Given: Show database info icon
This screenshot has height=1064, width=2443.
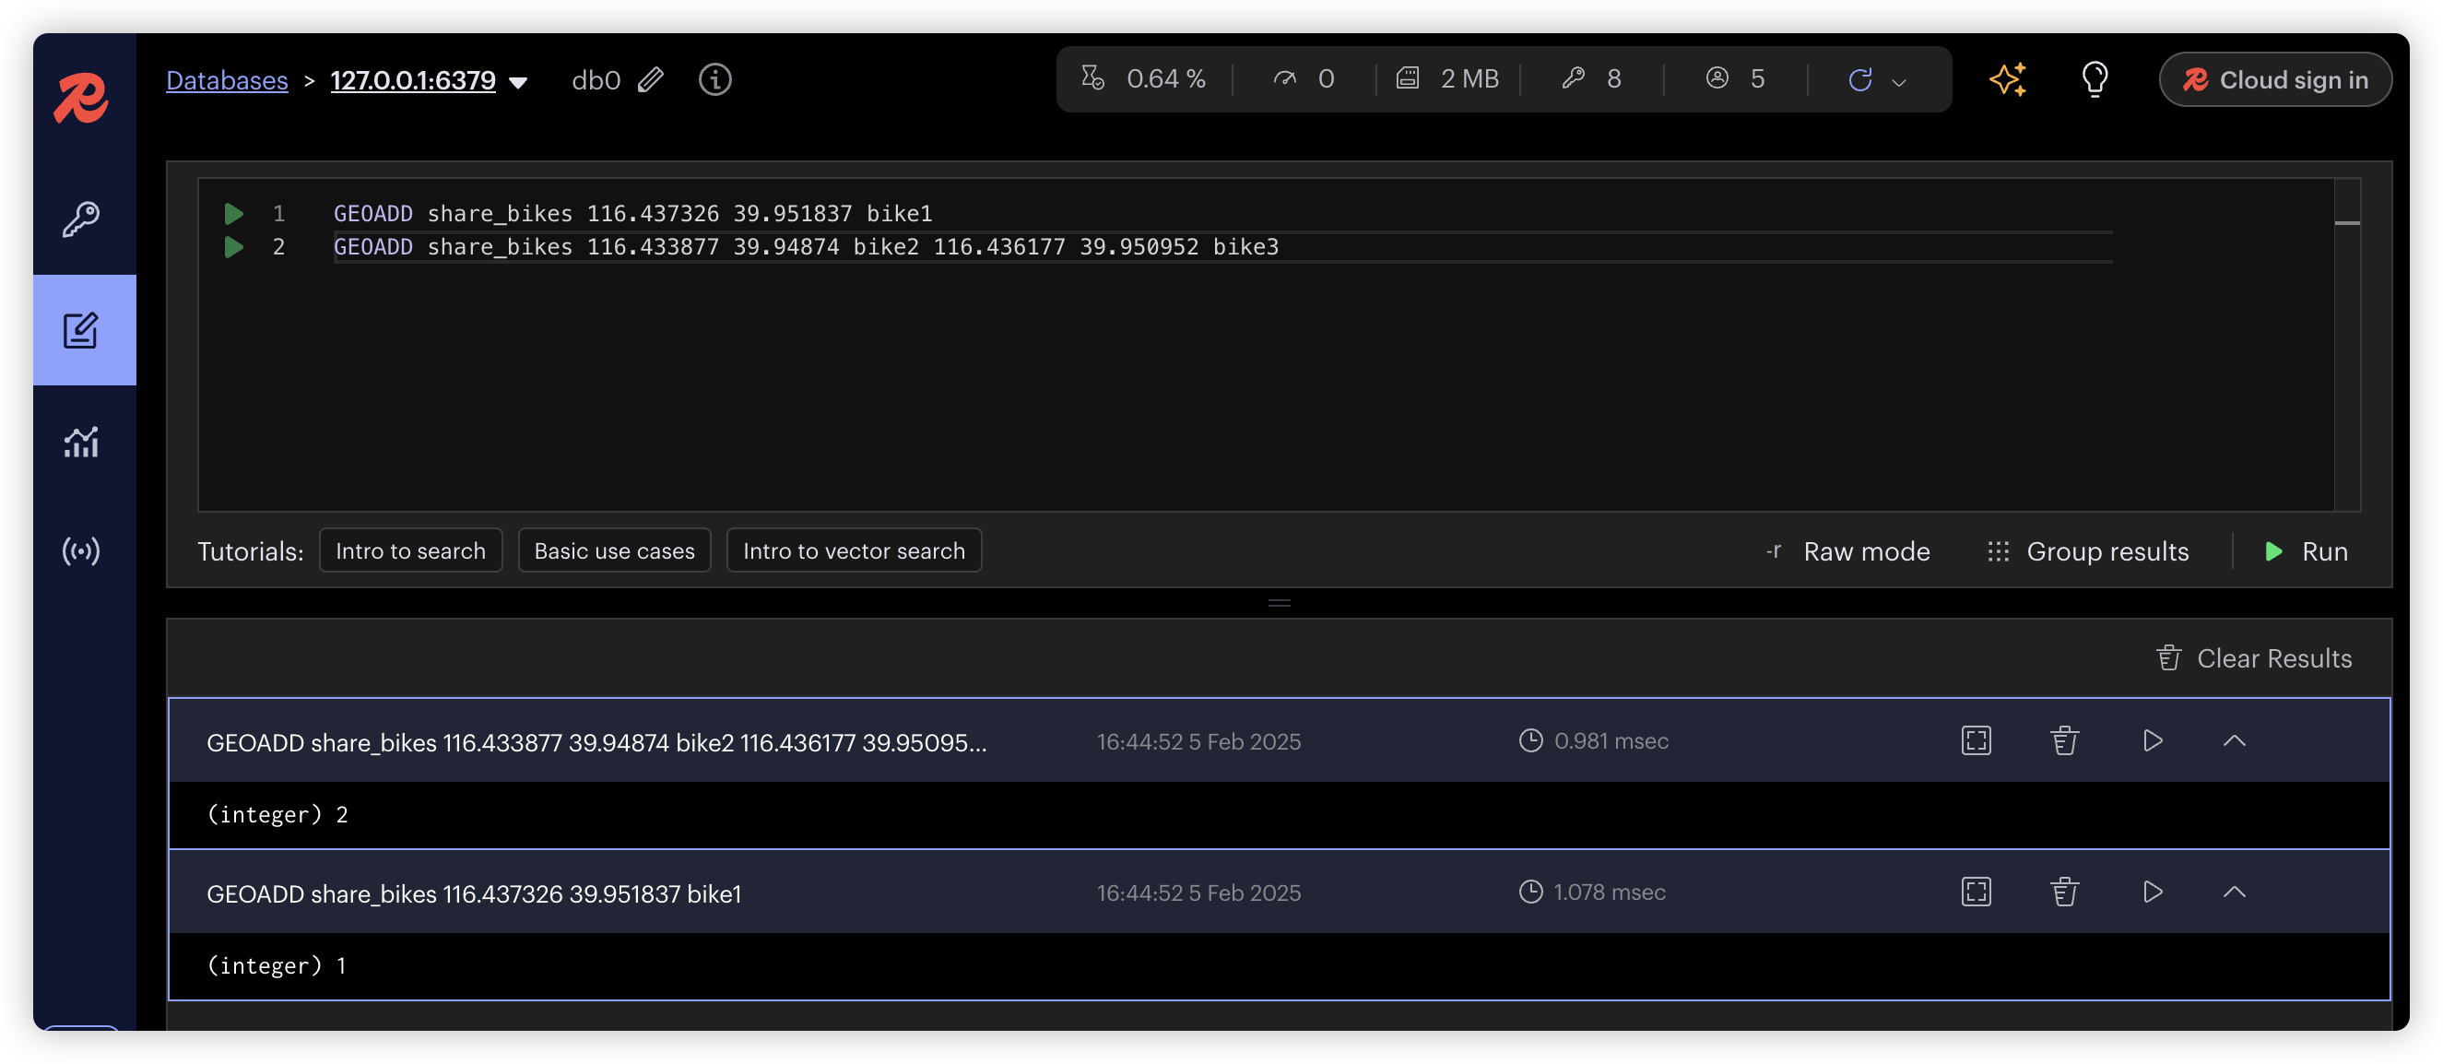Looking at the screenshot, I should click(715, 79).
